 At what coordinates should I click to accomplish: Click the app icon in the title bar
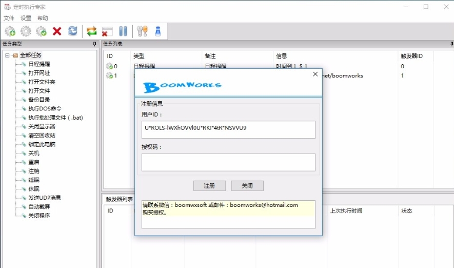click(x=7, y=7)
